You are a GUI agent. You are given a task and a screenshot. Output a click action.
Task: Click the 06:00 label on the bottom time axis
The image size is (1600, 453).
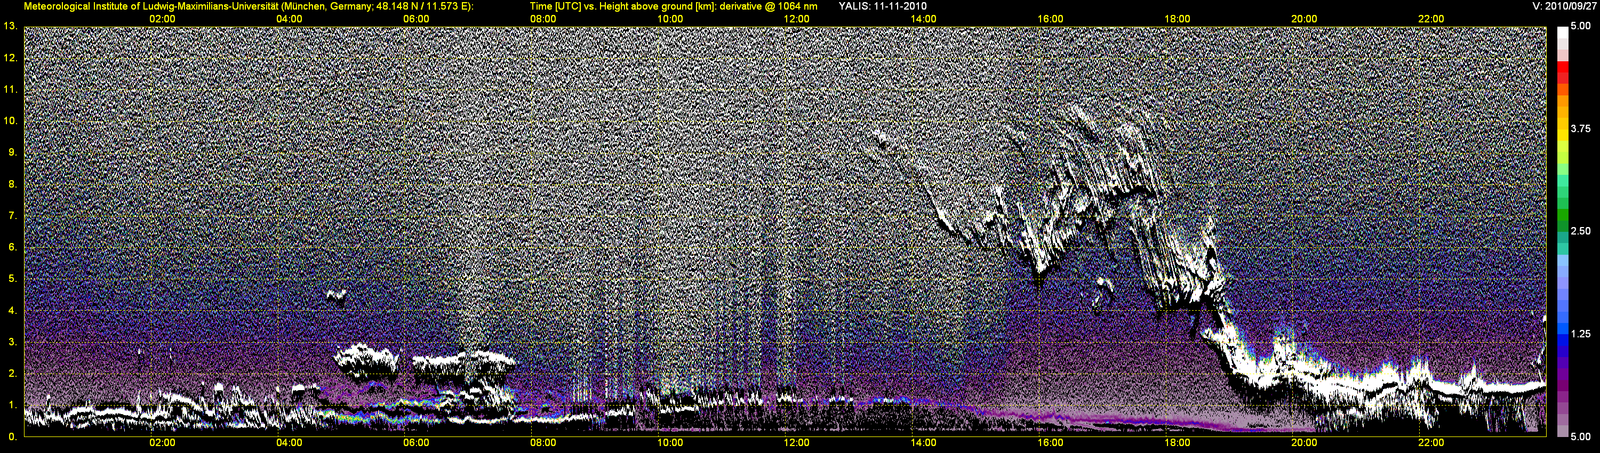click(x=415, y=442)
